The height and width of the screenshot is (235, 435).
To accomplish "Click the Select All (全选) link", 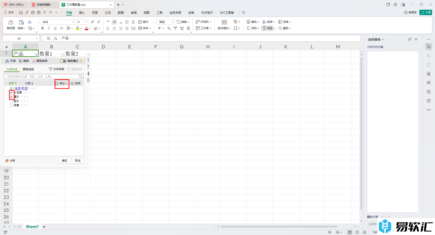I will tap(17, 88).
